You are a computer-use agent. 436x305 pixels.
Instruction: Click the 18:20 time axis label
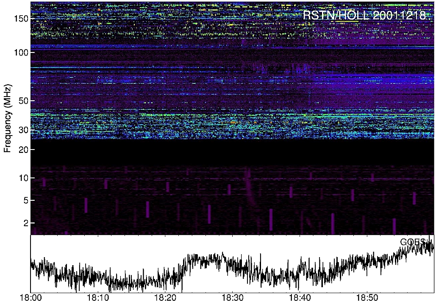165,298
